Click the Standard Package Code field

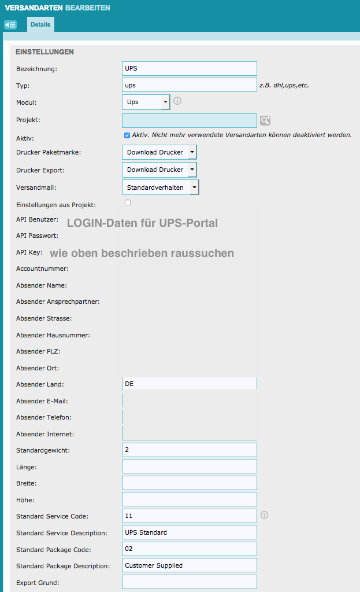click(x=190, y=549)
